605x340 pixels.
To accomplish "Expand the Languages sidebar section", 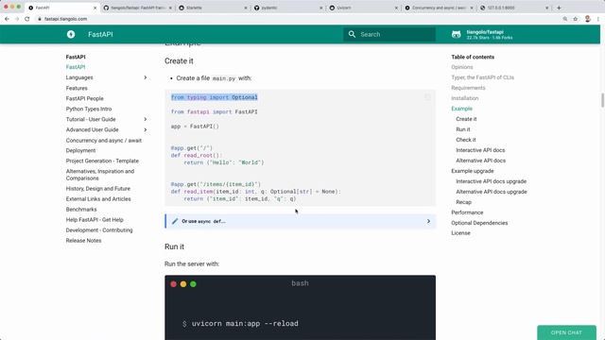I will [x=146, y=77].
